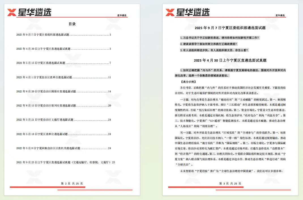The image size is (303, 200).
Task: Open contents entry 2025年4月30日上午宁夏区直遴选面试真题
Action: click(x=64, y=49)
